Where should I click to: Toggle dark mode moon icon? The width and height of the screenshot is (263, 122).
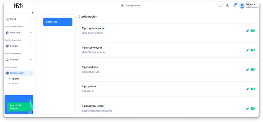228,6
